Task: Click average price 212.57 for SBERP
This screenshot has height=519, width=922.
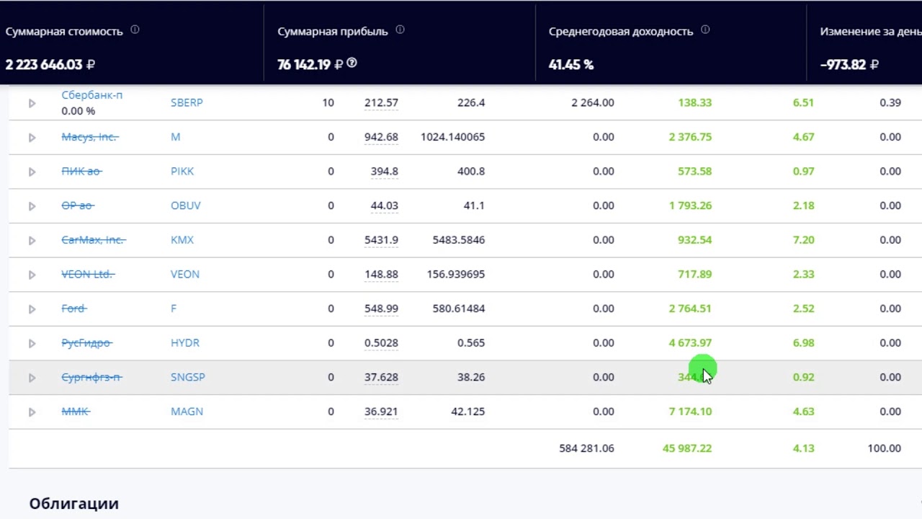Action: tap(381, 102)
